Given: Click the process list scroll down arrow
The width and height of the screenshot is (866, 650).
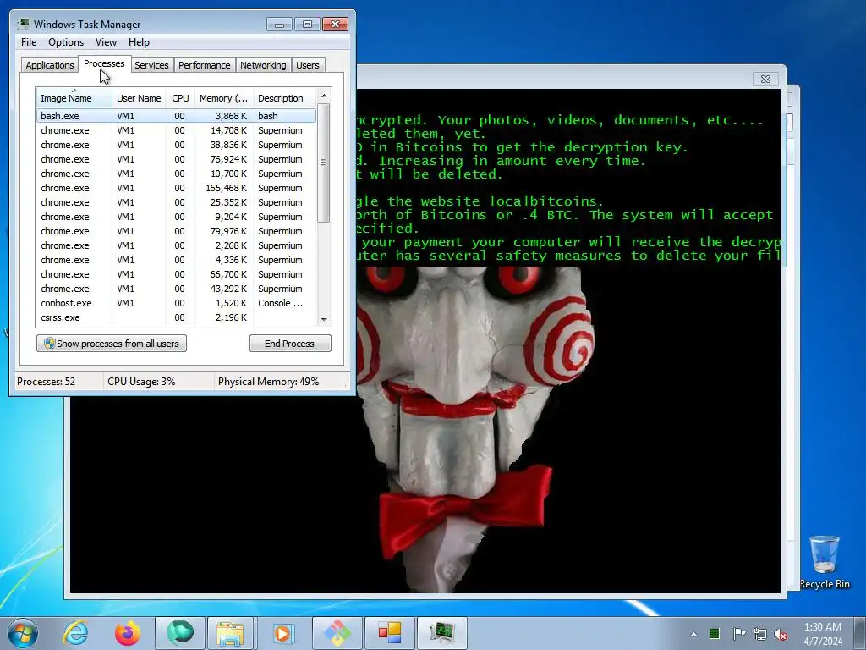Looking at the screenshot, I should 324,319.
